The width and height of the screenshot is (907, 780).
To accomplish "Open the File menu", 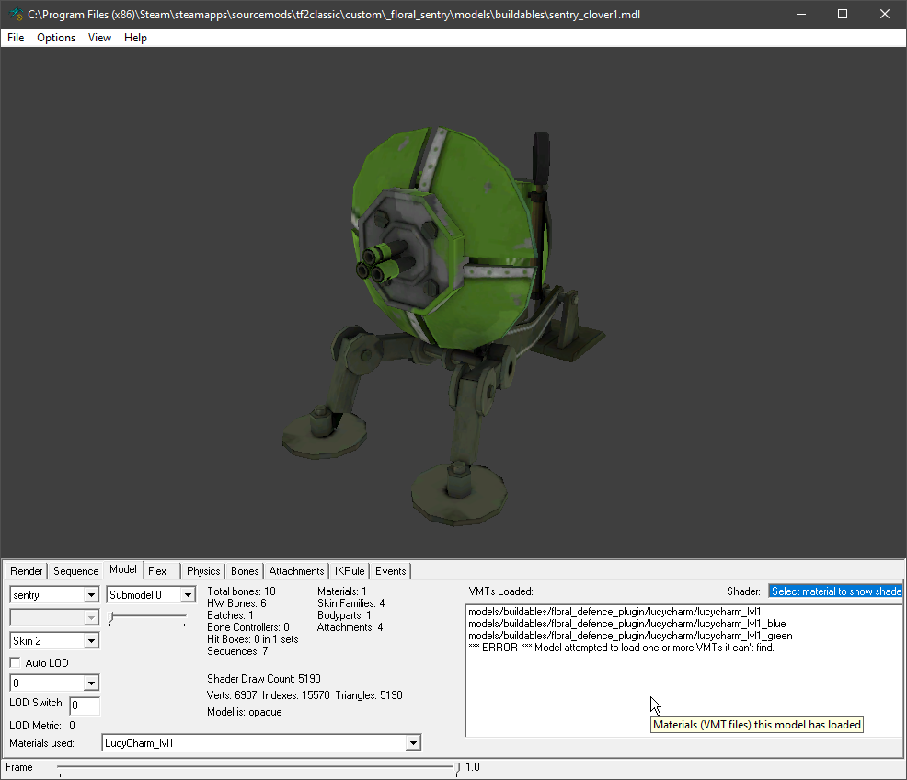I will 16,38.
